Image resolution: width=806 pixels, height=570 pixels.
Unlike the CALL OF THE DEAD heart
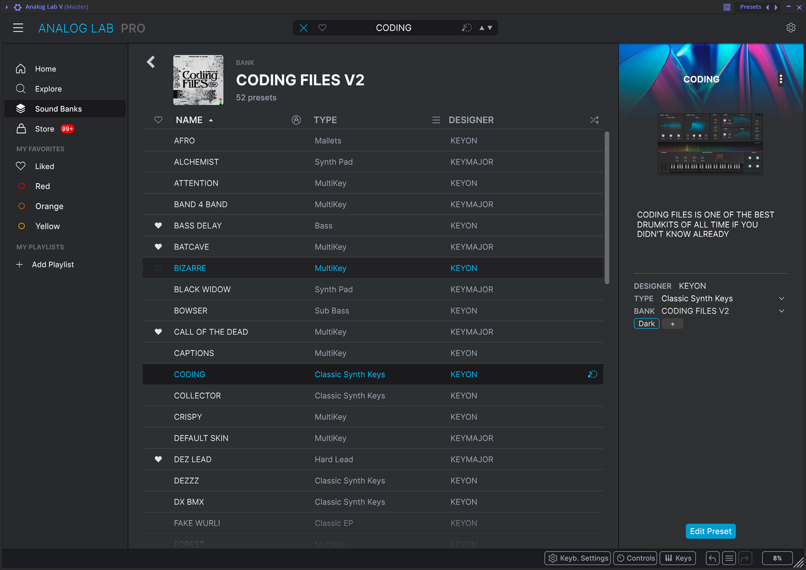(158, 332)
